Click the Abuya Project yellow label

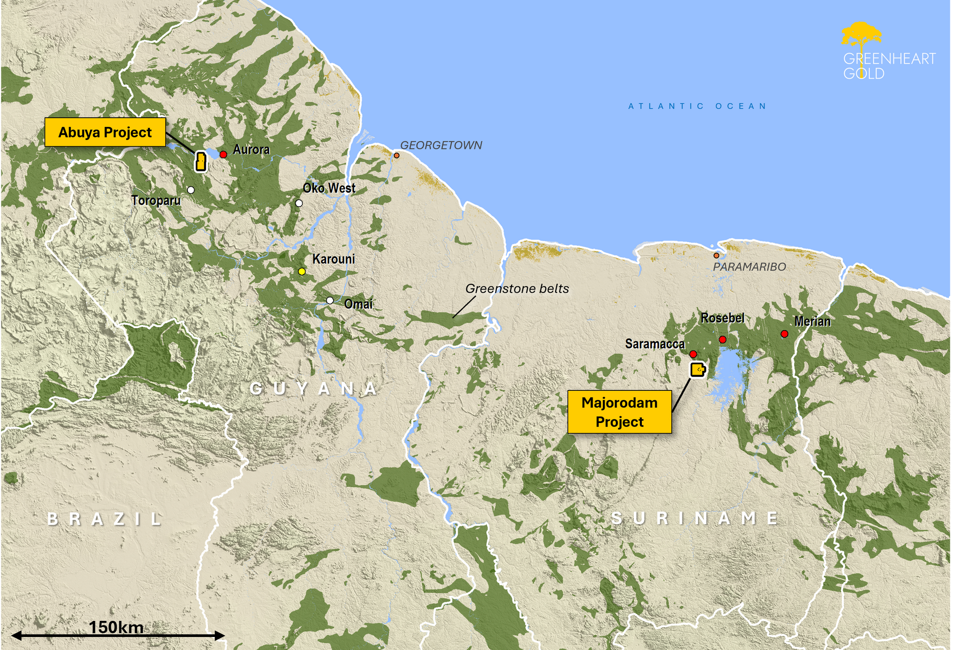tap(105, 132)
